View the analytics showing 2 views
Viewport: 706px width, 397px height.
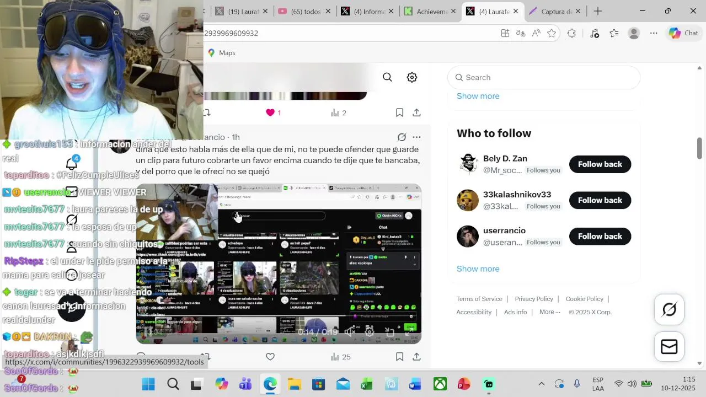click(339, 112)
